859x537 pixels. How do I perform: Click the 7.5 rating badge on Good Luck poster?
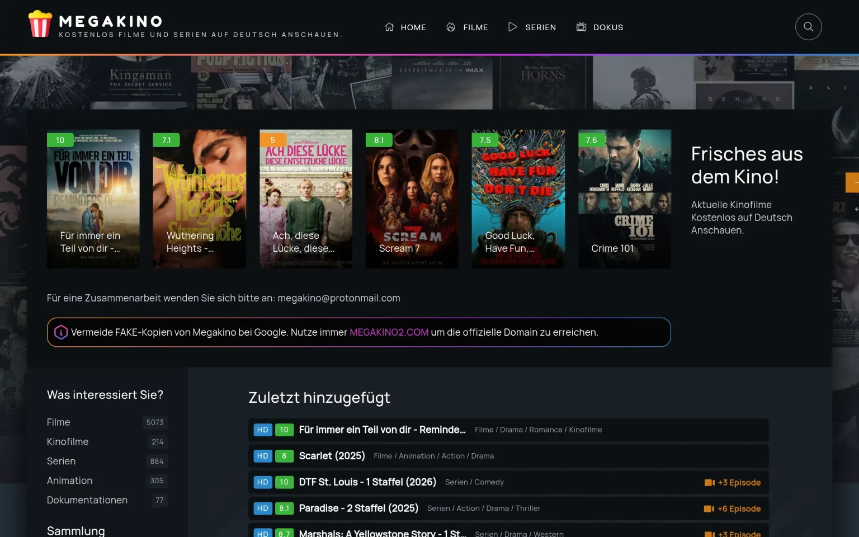(485, 140)
